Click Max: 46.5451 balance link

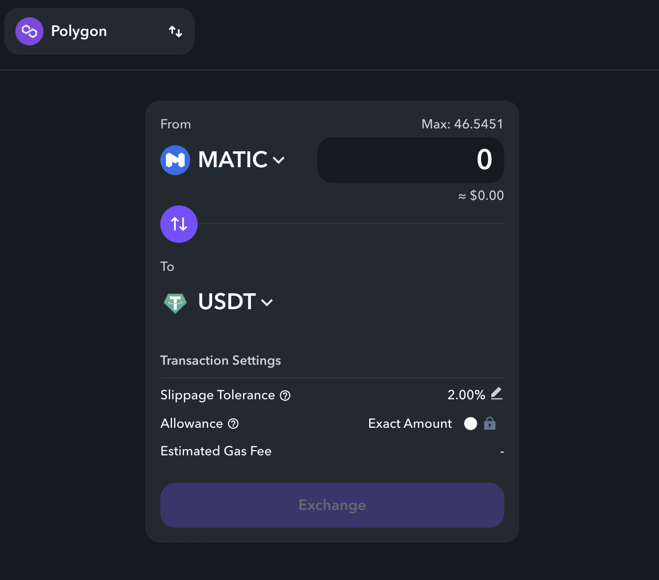462,124
